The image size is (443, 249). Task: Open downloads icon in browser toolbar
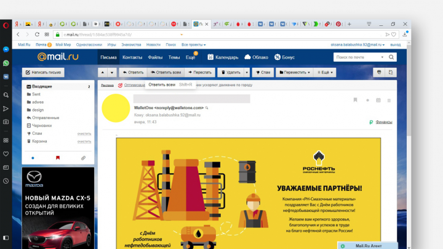(x=405, y=34)
